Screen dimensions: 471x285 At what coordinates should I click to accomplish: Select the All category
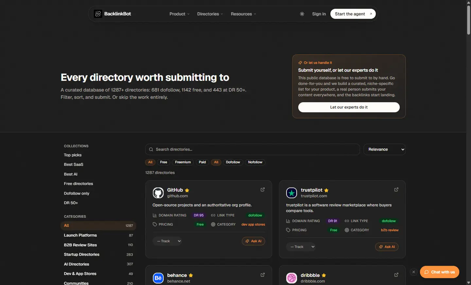pos(98,226)
